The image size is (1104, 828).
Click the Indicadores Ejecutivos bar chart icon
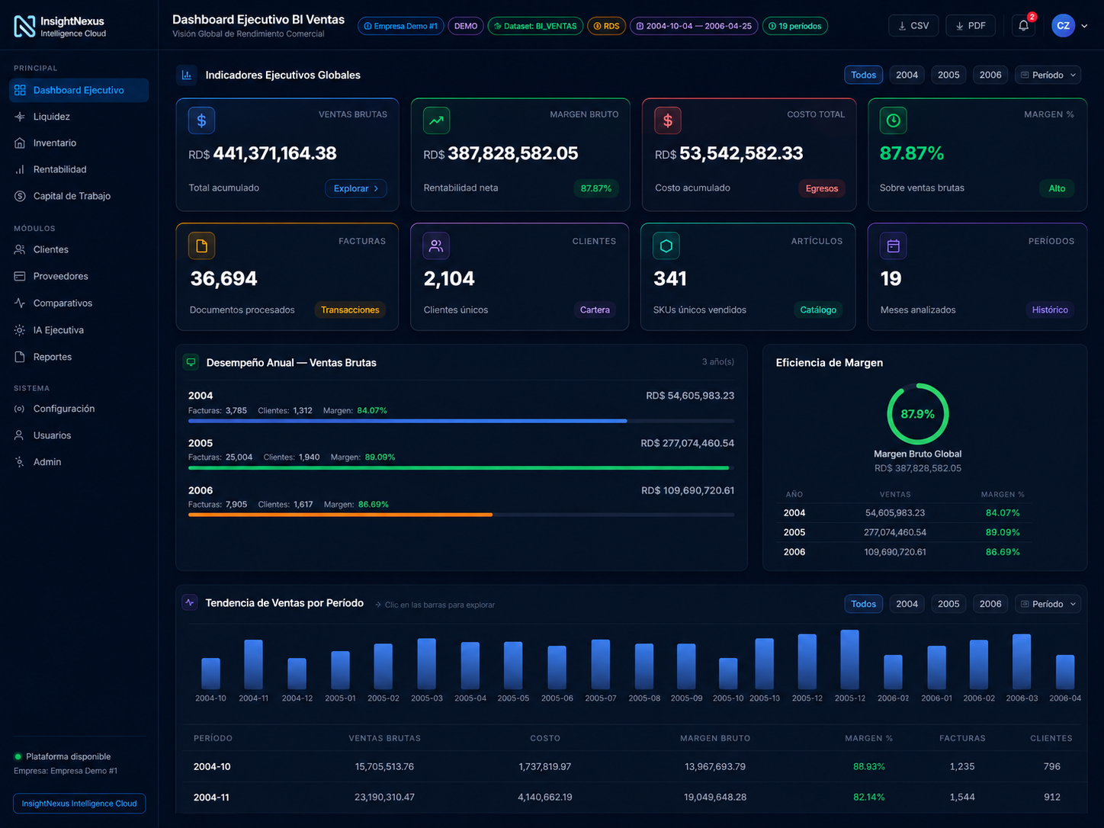[187, 75]
